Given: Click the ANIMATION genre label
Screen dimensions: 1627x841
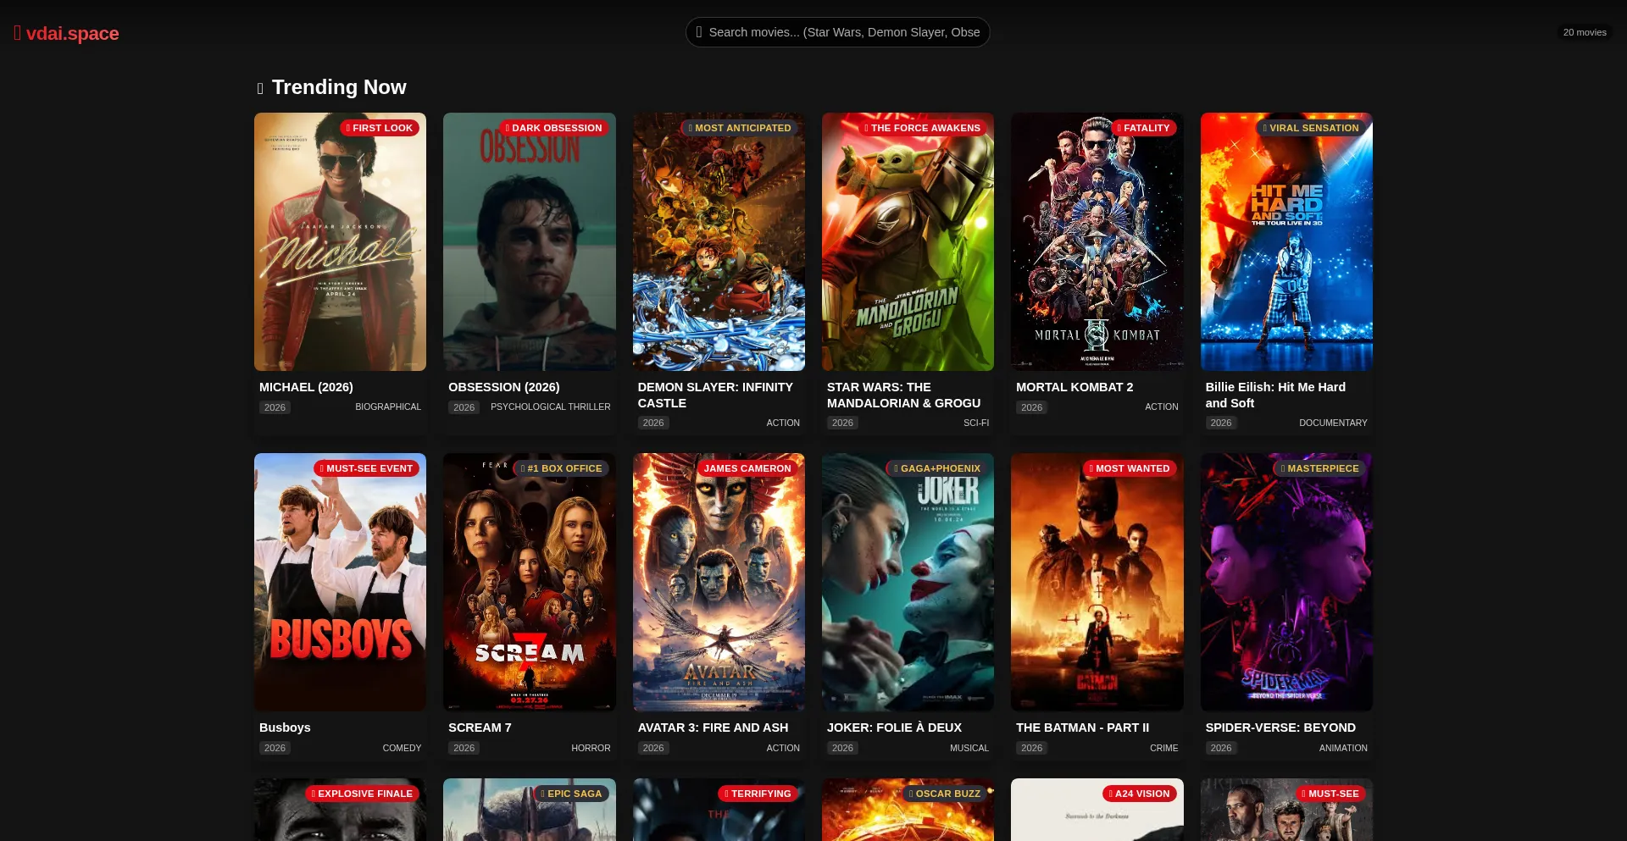Looking at the screenshot, I should click(1343, 748).
